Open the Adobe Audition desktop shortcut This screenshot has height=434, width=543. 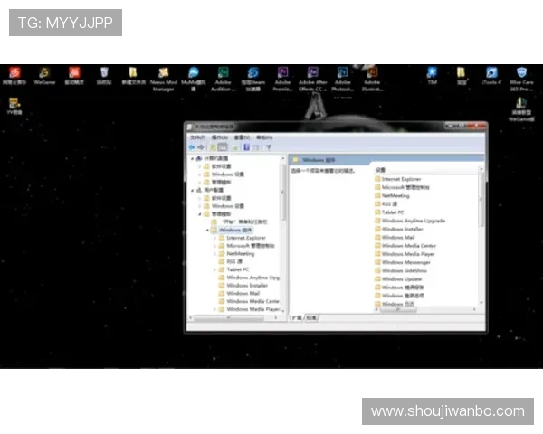pyautogui.click(x=223, y=73)
